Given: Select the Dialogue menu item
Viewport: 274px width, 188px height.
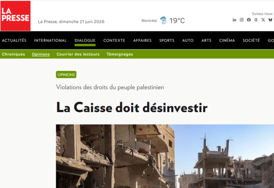Looking at the screenshot, I should pos(85,40).
